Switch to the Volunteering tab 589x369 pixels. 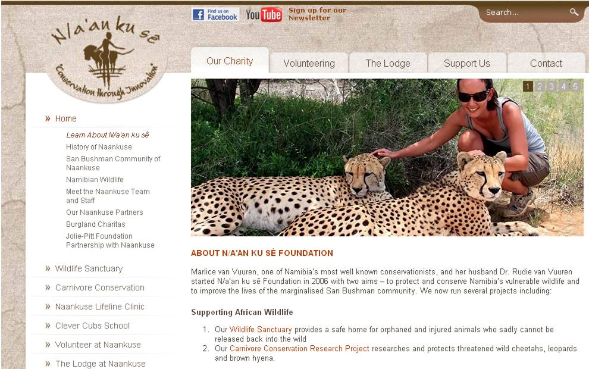[309, 63]
